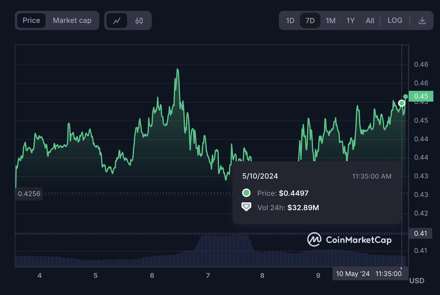Click the USD currency label
Viewport: 440px width, 295px height.
(417, 281)
